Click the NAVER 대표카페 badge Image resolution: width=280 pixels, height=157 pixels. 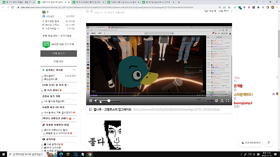click(46, 44)
